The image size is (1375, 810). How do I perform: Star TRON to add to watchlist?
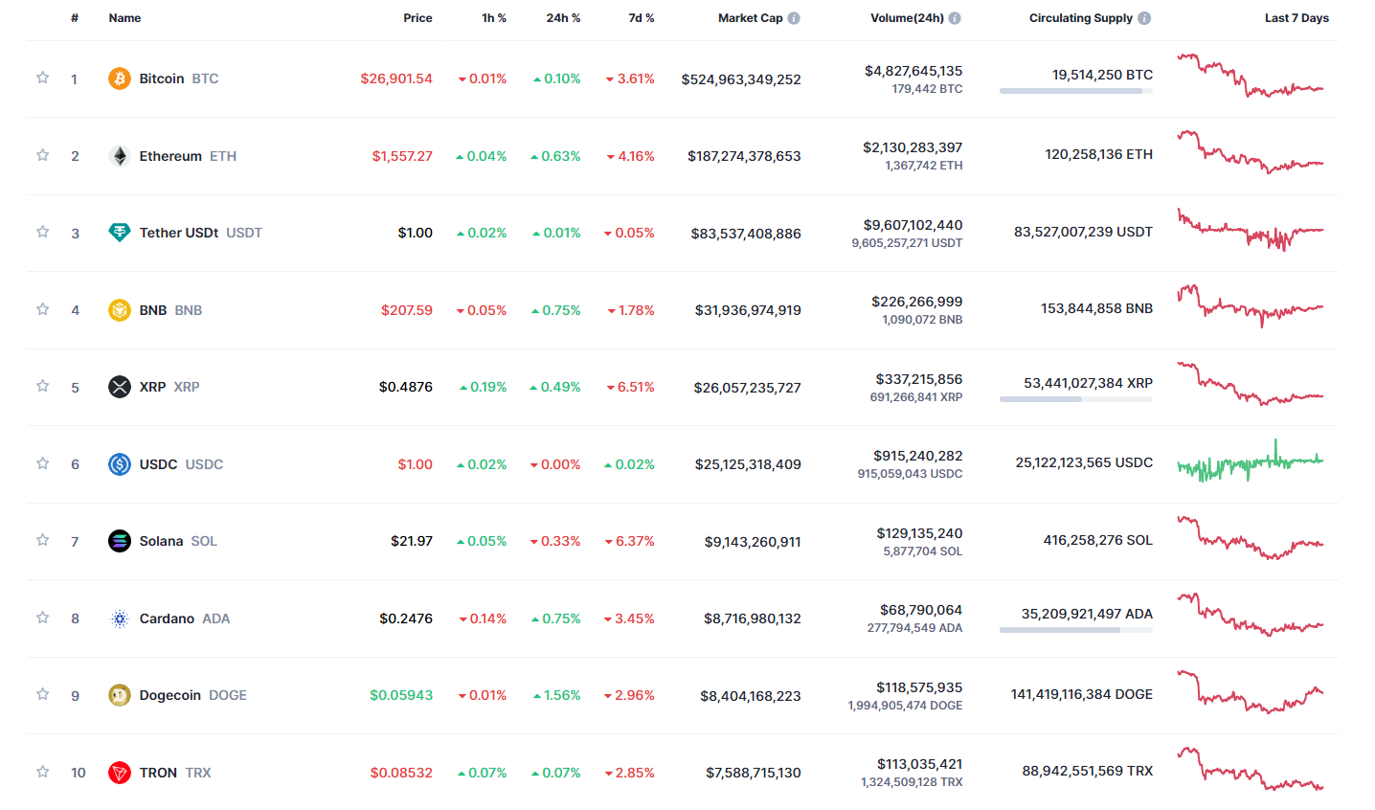pos(43,772)
